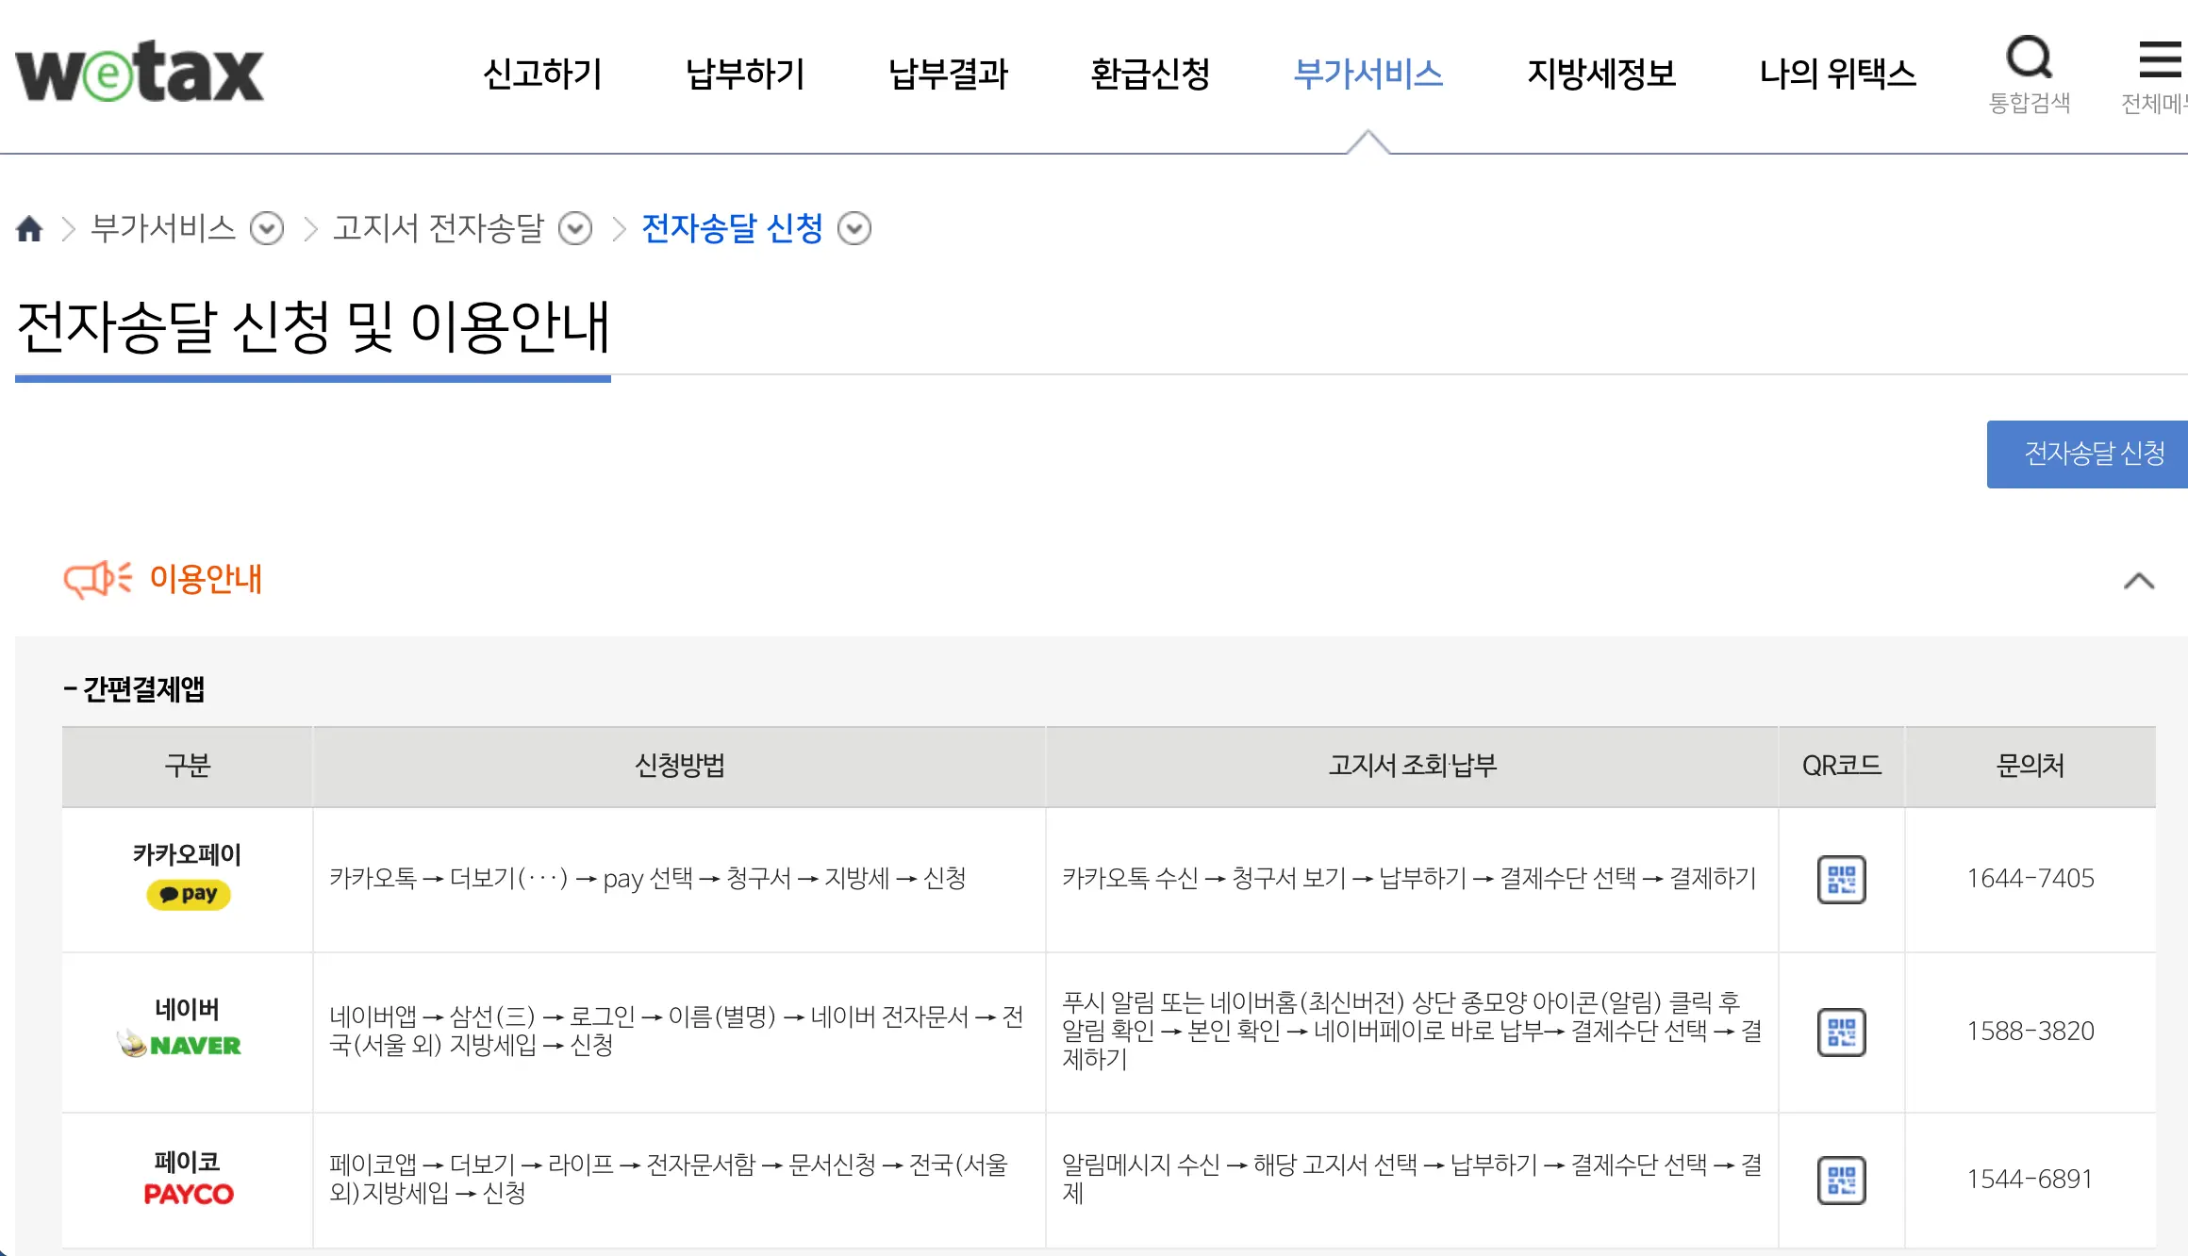
Task: Click the 카카오페이 pay logo
Action: click(188, 894)
